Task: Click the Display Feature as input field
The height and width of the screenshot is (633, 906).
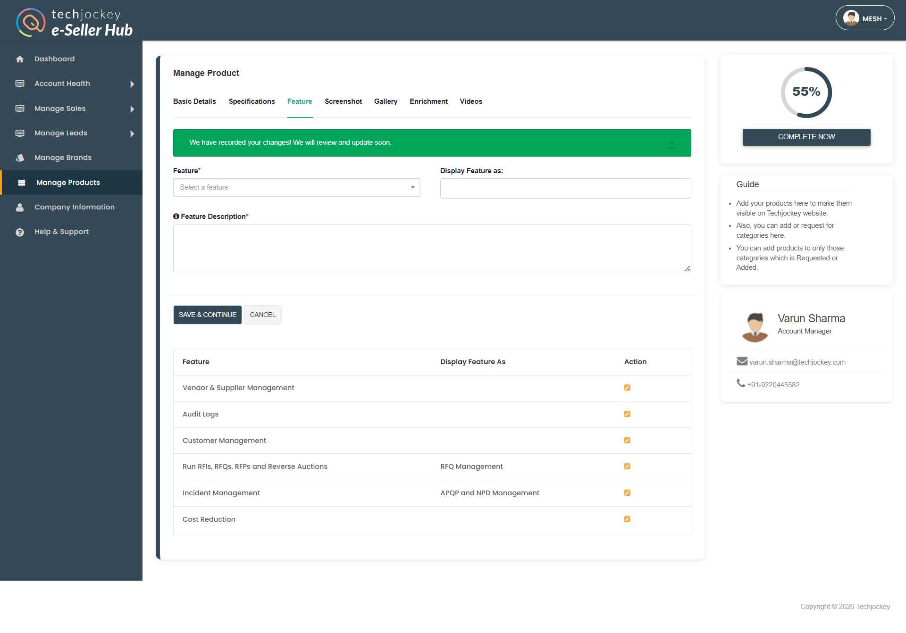Action: click(565, 188)
